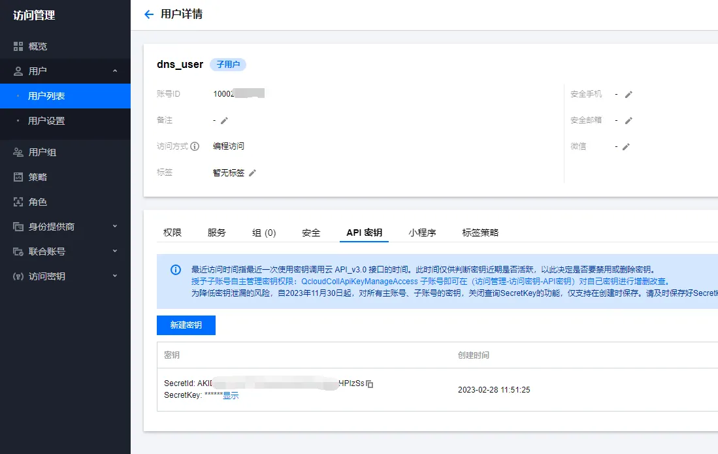Go to 用户设置 in sidebar
The width and height of the screenshot is (718, 454).
tap(46, 121)
